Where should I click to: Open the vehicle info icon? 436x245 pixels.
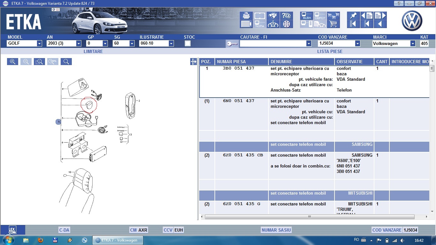[x=273, y=24]
